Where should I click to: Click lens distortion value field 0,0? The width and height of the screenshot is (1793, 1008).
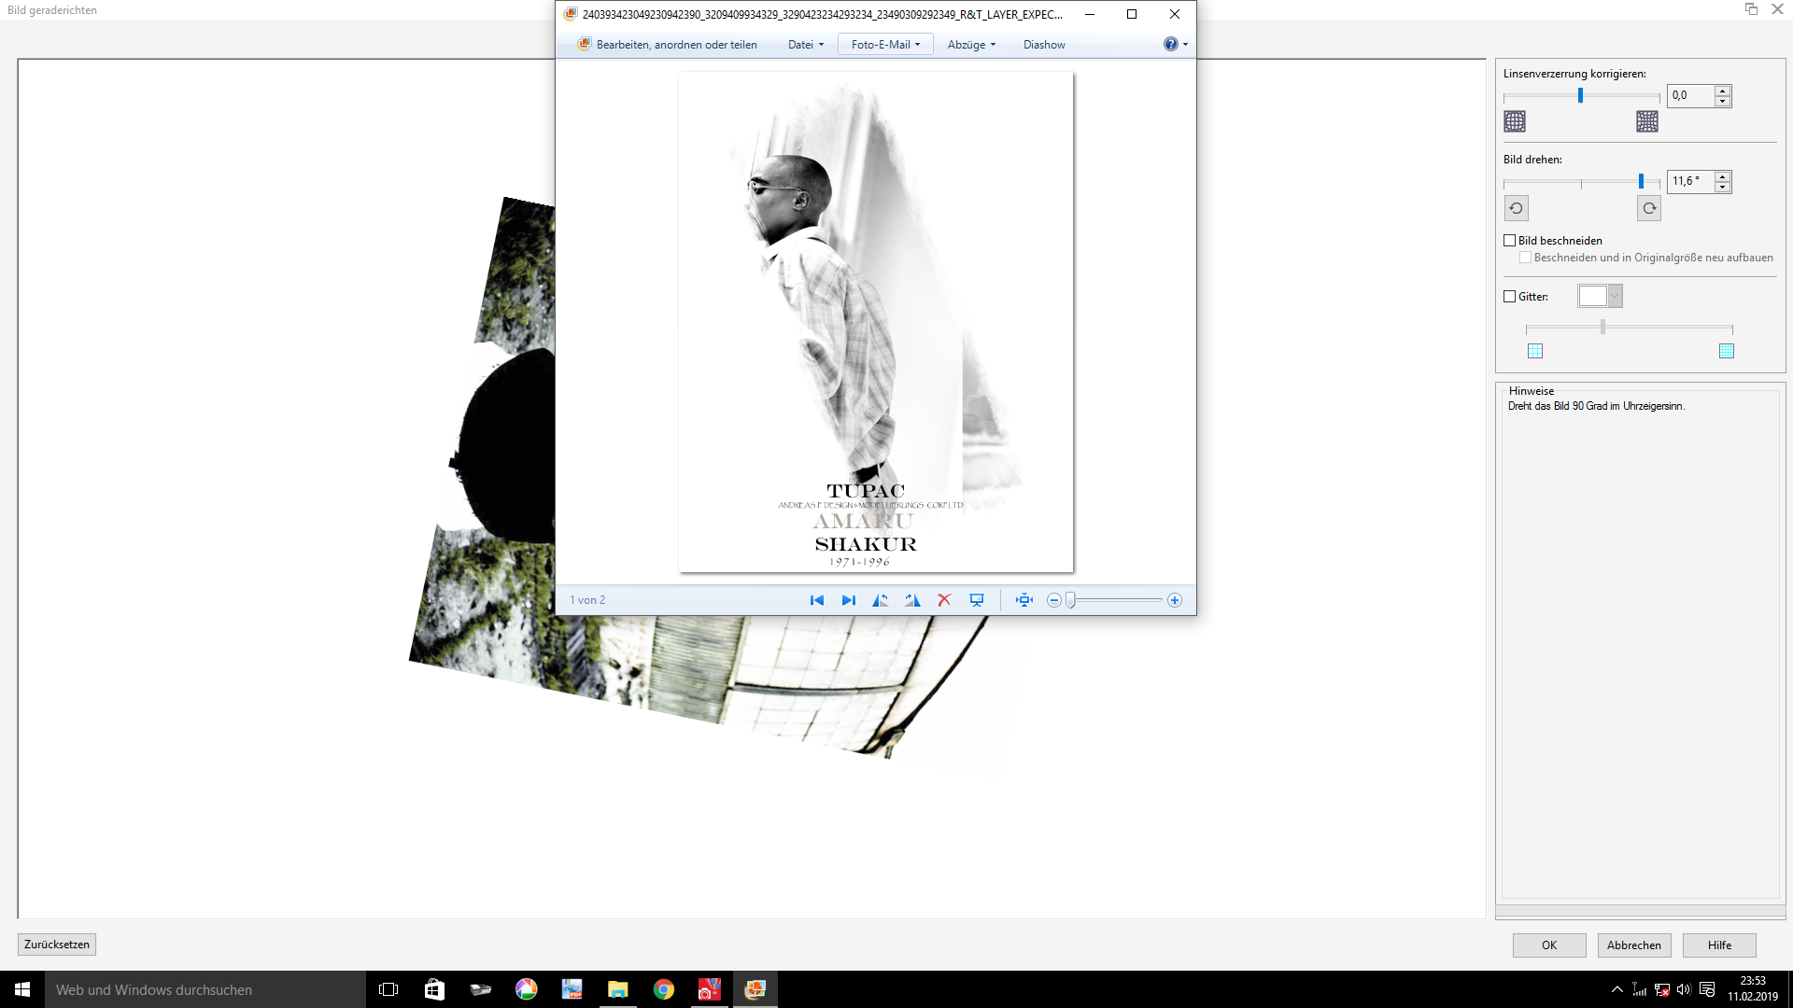(1690, 95)
